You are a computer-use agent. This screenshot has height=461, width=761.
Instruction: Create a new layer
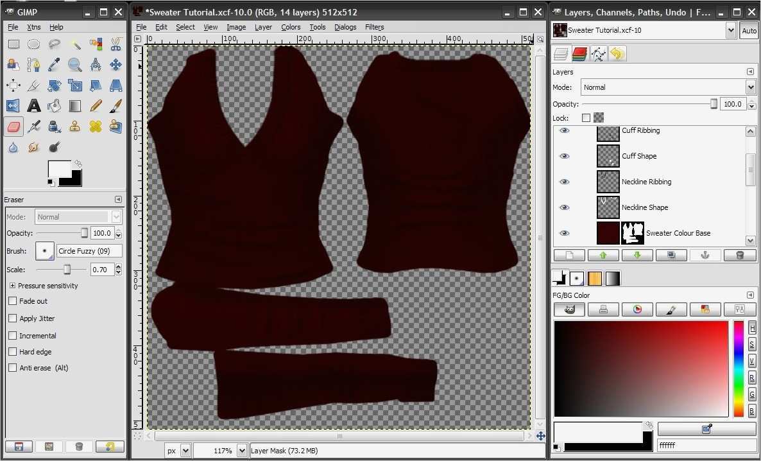[570, 255]
